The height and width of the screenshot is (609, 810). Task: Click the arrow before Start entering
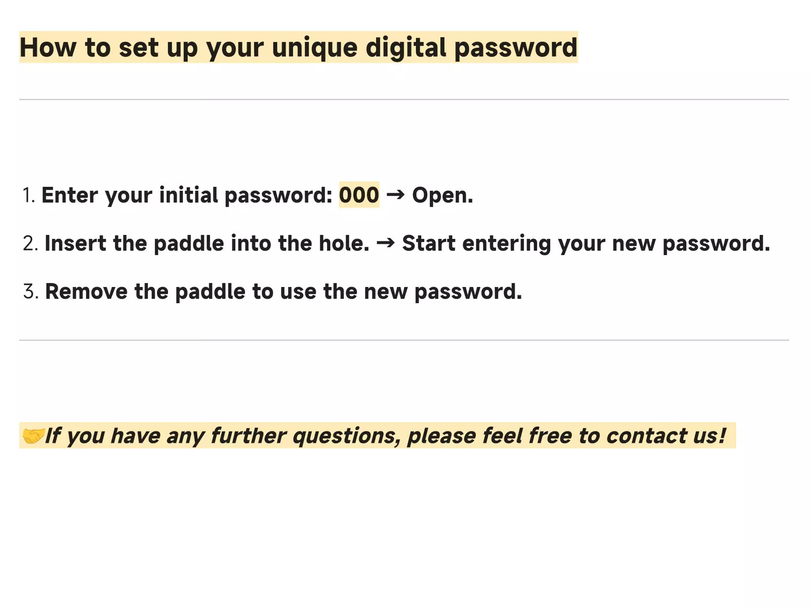[x=386, y=243]
